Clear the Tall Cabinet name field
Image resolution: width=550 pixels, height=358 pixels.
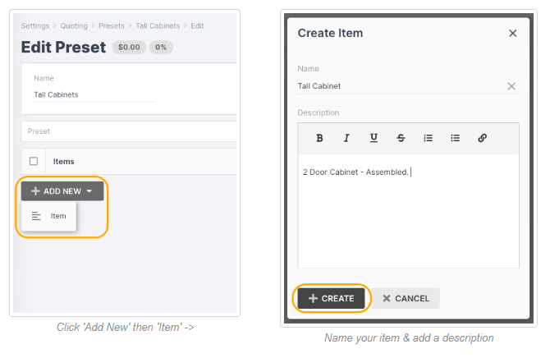511,86
